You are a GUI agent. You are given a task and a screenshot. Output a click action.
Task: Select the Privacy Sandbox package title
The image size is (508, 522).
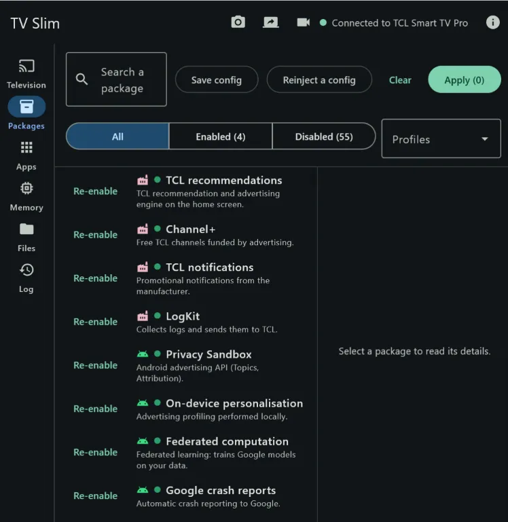pos(208,354)
